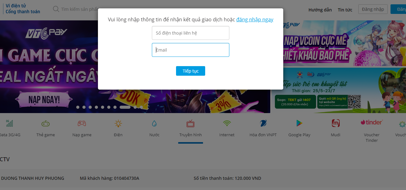The height and width of the screenshot is (190, 406).
Task: Focus the Số điện thoại liên hệ field
Action: tap(191, 33)
